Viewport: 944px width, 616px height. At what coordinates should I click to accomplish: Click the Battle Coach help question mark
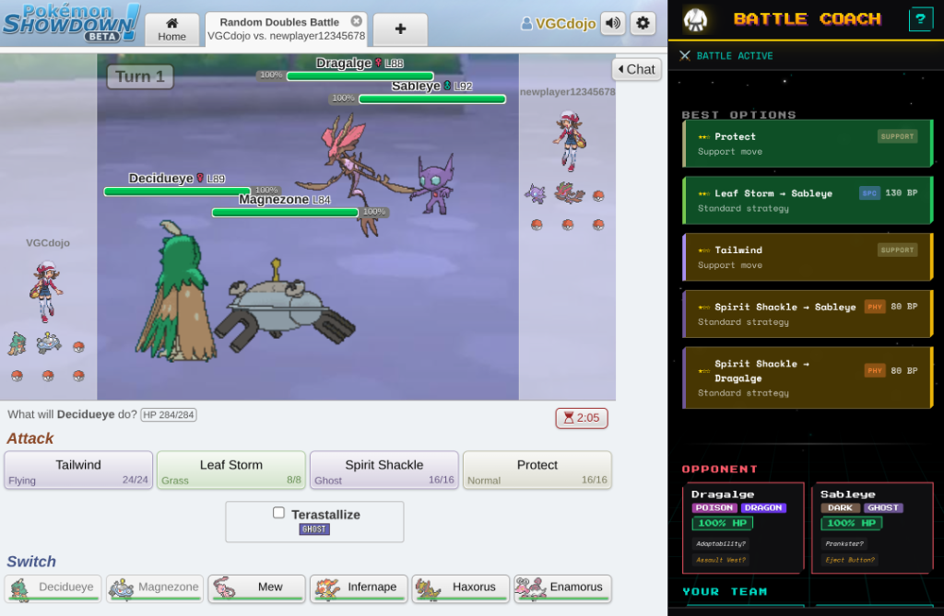[920, 19]
